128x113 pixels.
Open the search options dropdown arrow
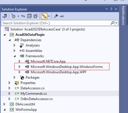[x=116, y=23]
